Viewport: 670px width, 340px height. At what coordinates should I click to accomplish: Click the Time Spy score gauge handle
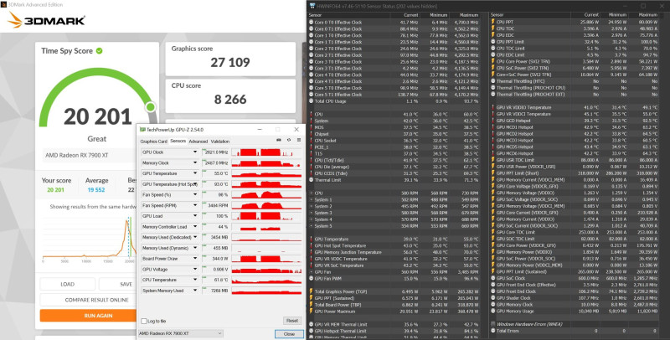coord(150,106)
